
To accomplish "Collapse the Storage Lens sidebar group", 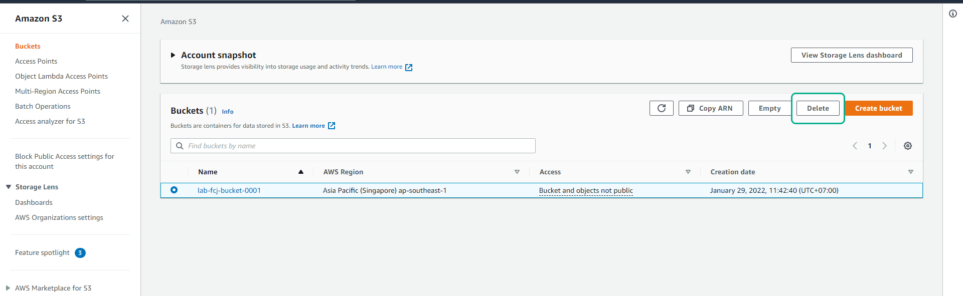I will click(9, 187).
